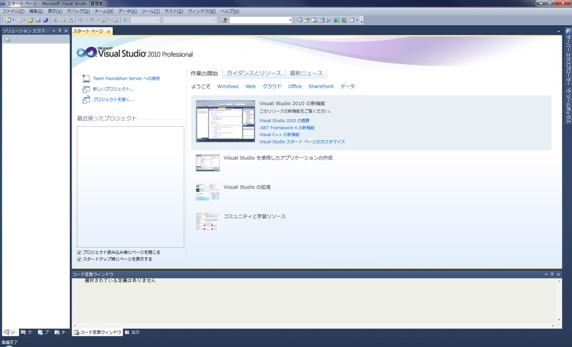Open the ヘルプ(H) menu

(x=230, y=11)
